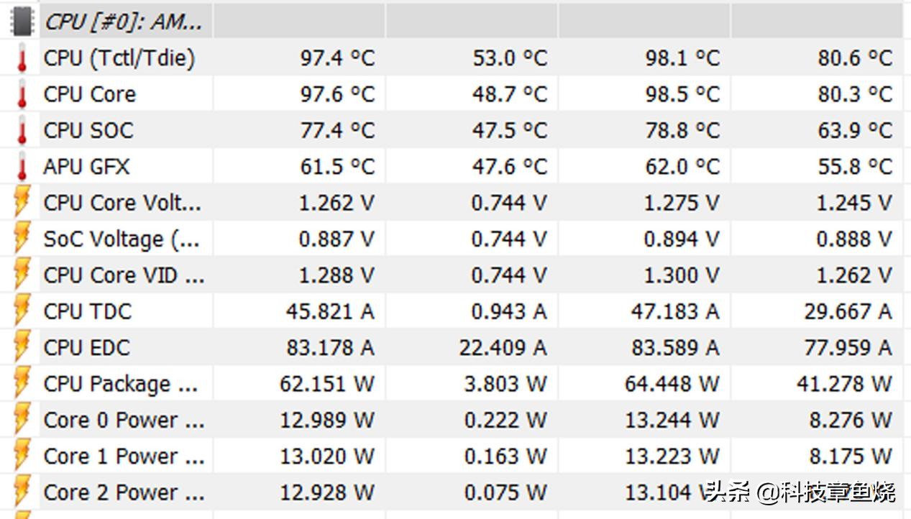
Task: Select the APU GFX thermometer icon
Action: (22, 167)
